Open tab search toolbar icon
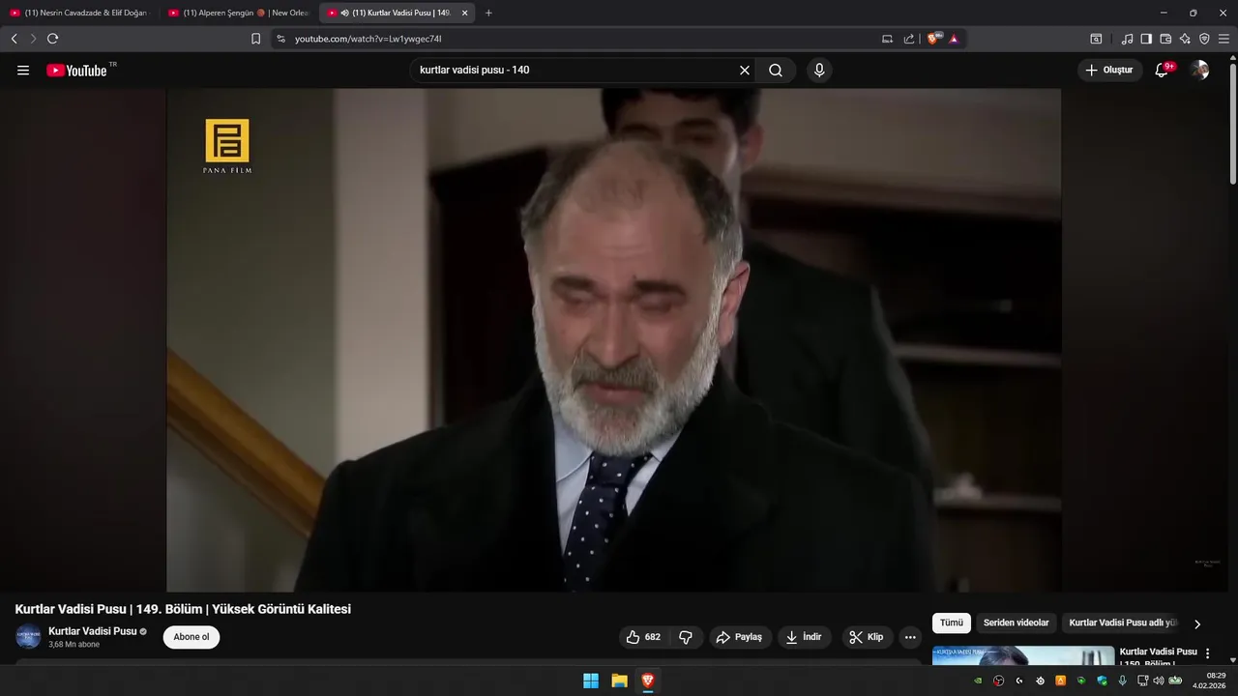 [x=1096, y=39]
